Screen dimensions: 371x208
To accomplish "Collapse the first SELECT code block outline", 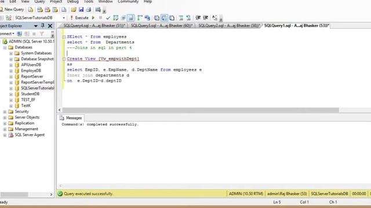I will (64, 37).
